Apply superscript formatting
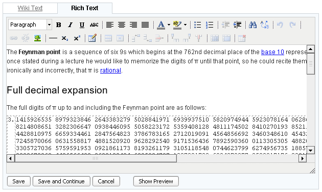This screenshot has height=192, width=322. click(77, 38)
